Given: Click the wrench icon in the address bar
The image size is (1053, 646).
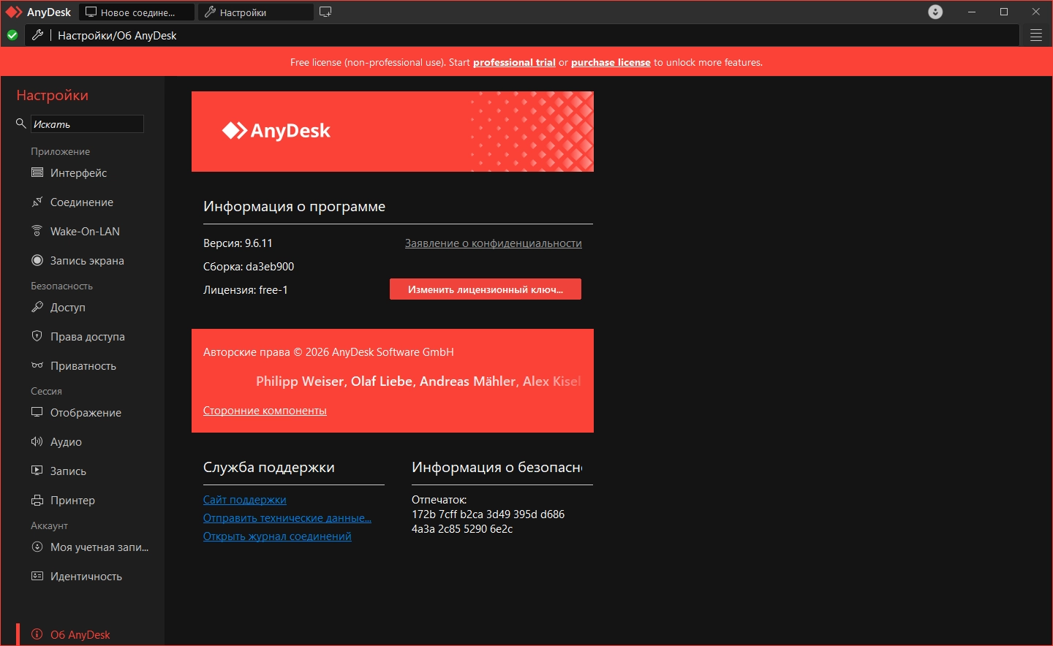Looking at the screenshot, I should click(x=38, y=35).
